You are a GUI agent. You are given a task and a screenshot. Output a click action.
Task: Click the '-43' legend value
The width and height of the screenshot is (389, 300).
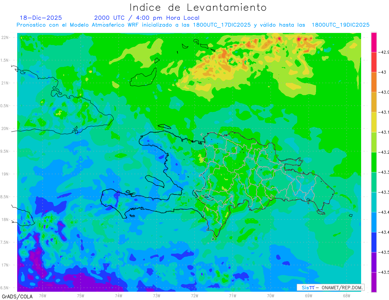(383, 72)
